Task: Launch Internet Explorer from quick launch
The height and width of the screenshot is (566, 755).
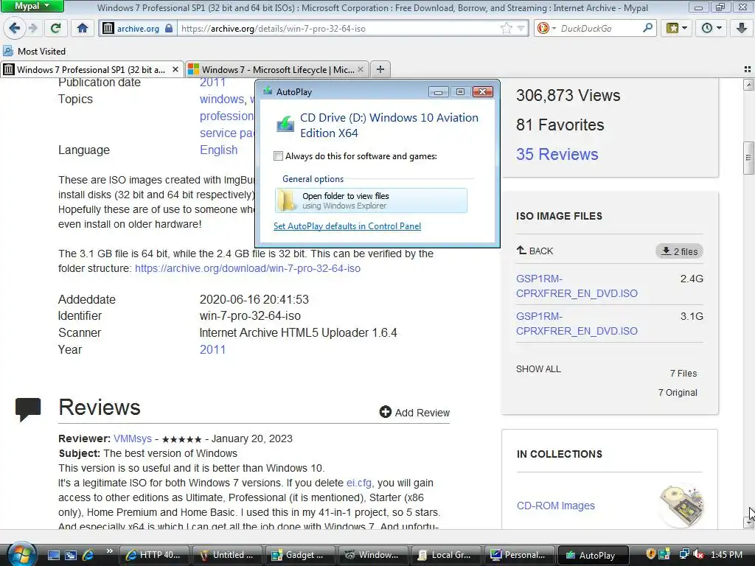Action: [88, 555]
